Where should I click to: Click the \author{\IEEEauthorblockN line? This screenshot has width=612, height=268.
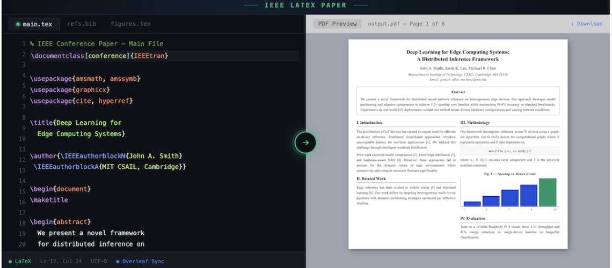[x=106, y=156]
